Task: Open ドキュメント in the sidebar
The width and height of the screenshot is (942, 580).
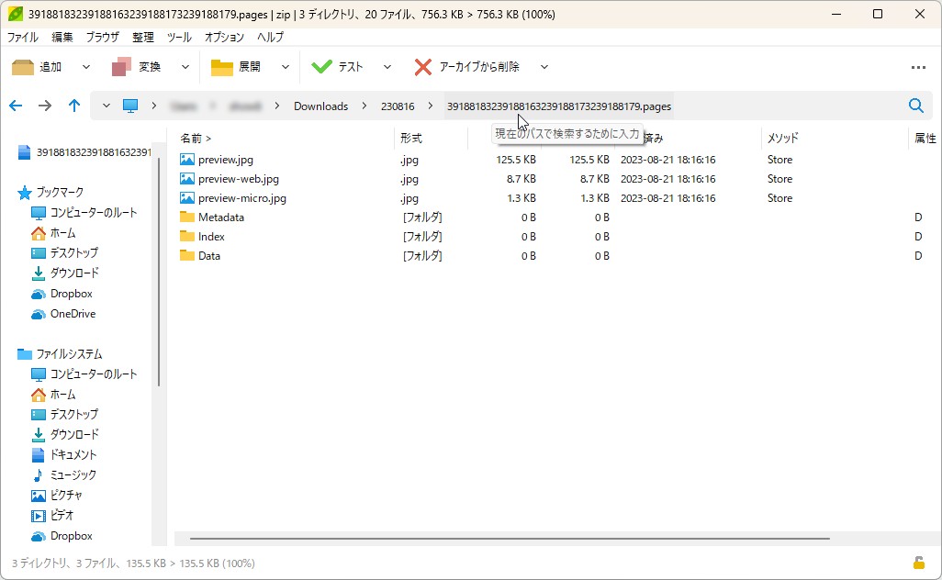Action: [x=63, y=455]
